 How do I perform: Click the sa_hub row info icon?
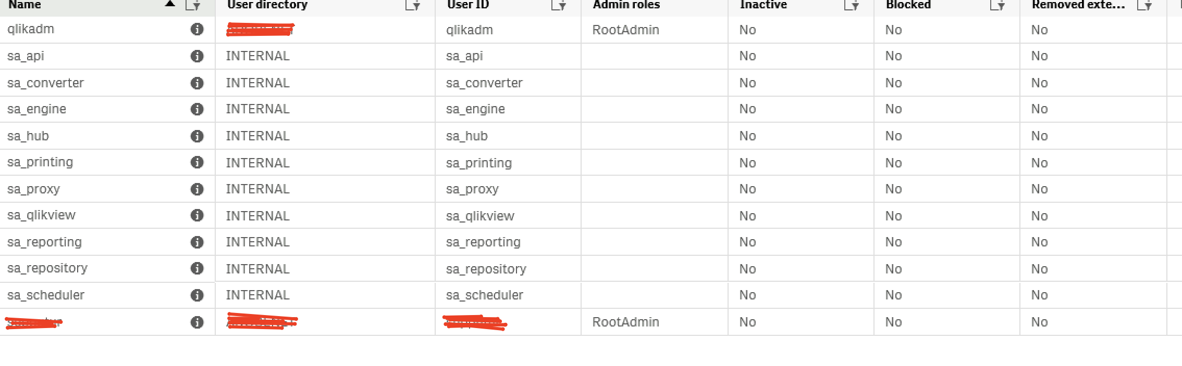click(197, 136)
